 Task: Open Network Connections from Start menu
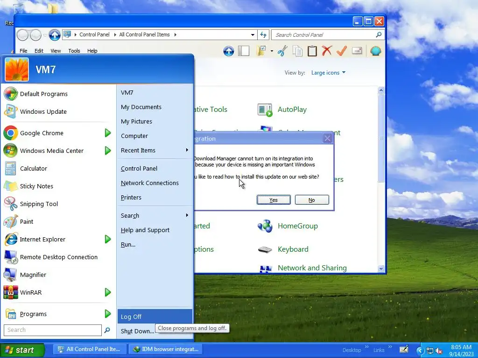click(155, 183)
